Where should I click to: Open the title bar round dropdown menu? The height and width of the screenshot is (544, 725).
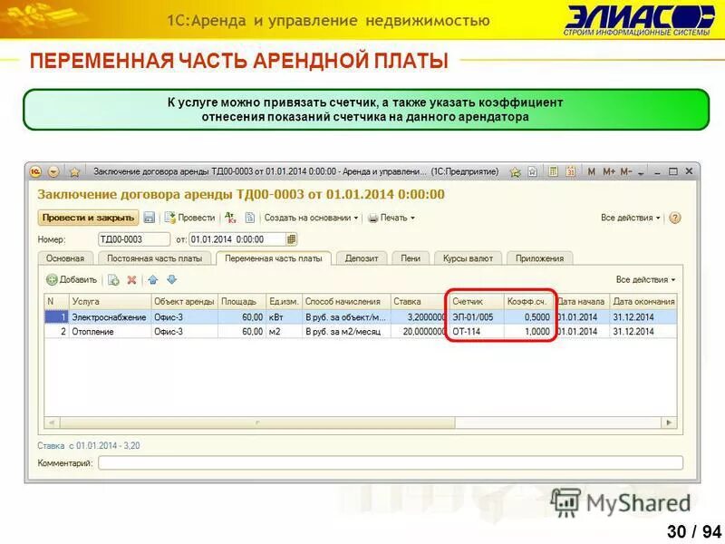(x=53, y=172)
